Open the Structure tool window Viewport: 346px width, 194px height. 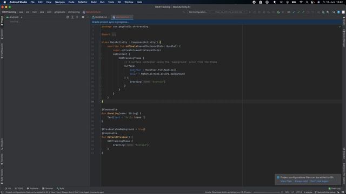coord(2,144)
